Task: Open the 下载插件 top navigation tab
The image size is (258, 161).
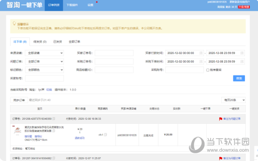Action: [x=72, y=5]
